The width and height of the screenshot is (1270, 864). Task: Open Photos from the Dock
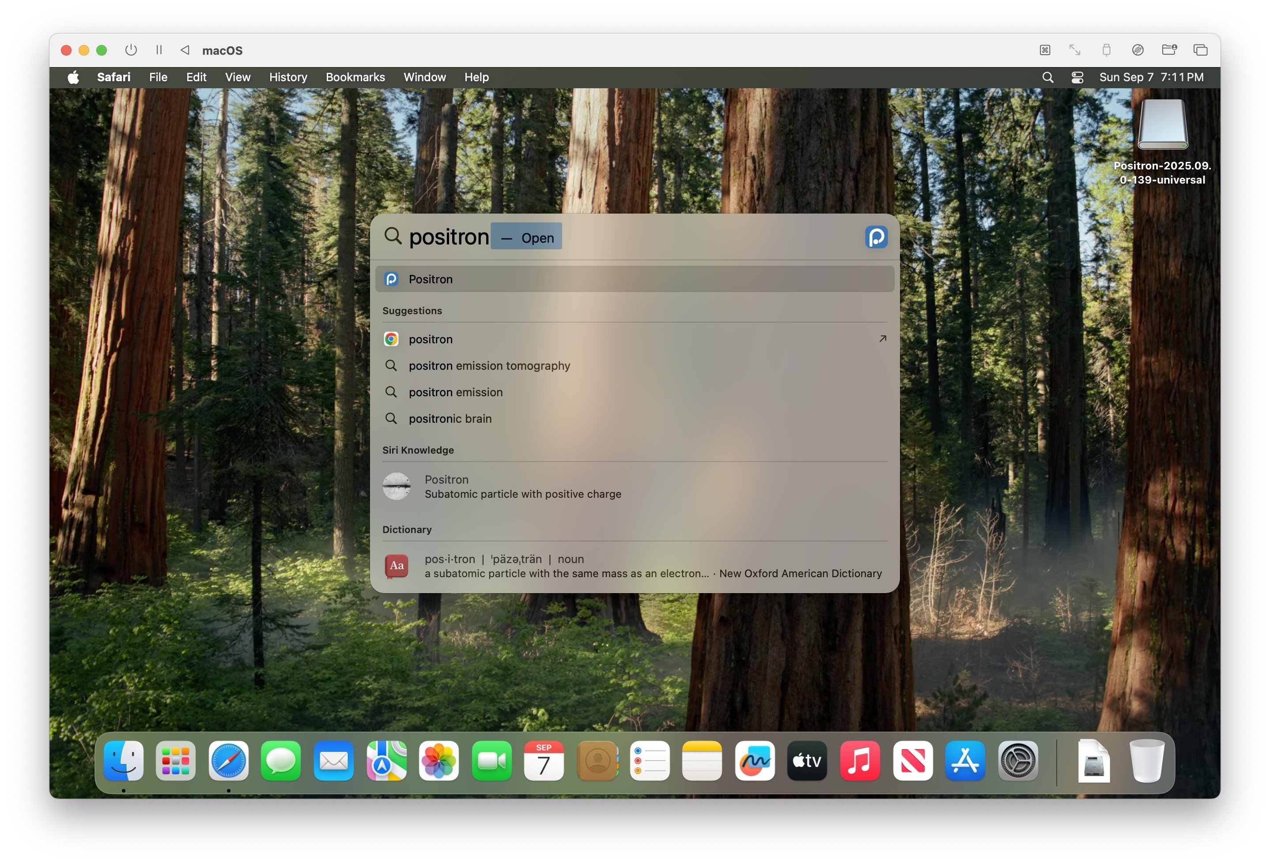pos(439,760)
